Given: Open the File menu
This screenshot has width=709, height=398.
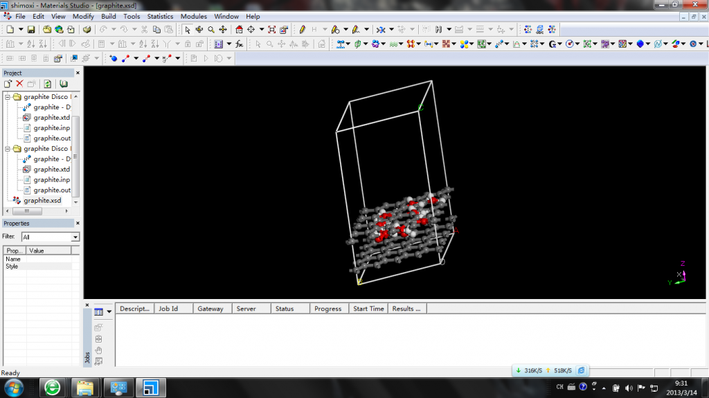Looking at the screenshot, I should pyautogui.click(x=20, y=17).
